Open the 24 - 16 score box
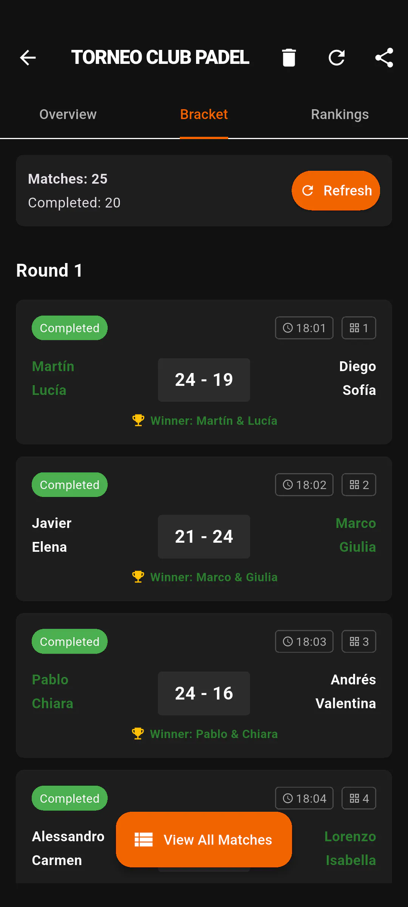Screen dimensions: 408x907 click(204, 693)
